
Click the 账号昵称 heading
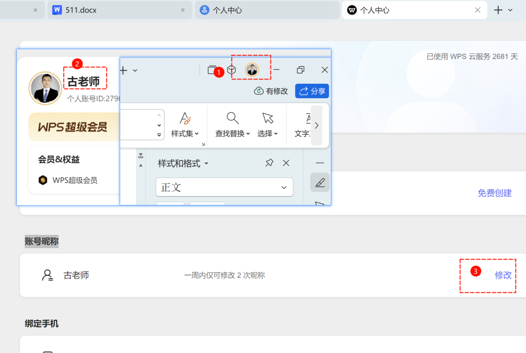pyautogui.click(x=42, y=241)
